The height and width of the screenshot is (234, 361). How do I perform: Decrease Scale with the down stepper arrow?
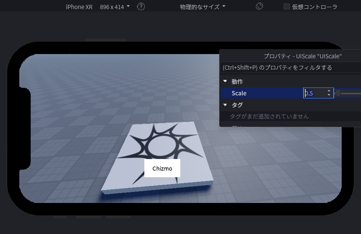click(329, 95)
